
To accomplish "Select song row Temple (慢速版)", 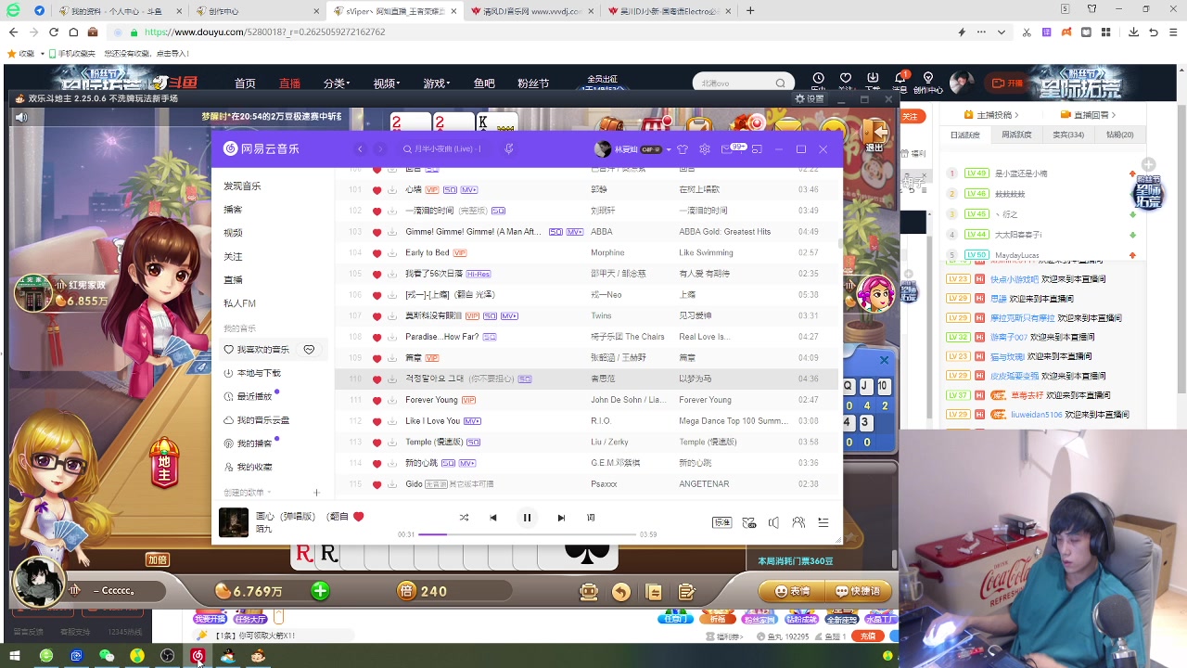I will (587, 443).
